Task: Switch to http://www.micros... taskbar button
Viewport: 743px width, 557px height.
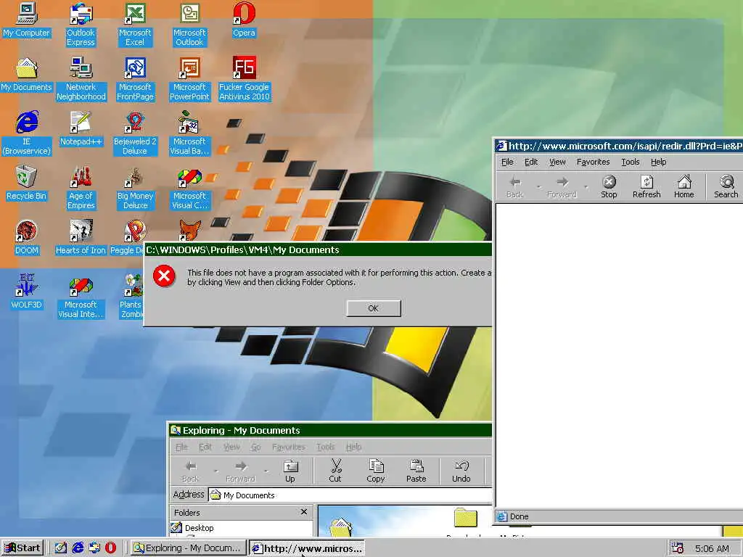Action: pyautogui.click(x=307, y=548)
